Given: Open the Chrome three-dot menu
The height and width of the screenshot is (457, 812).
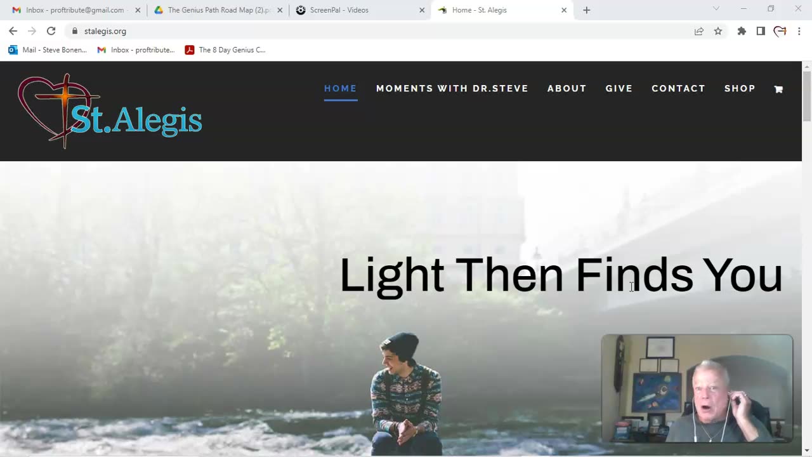Looking at the screenshot, I should [x=799, y=31].
